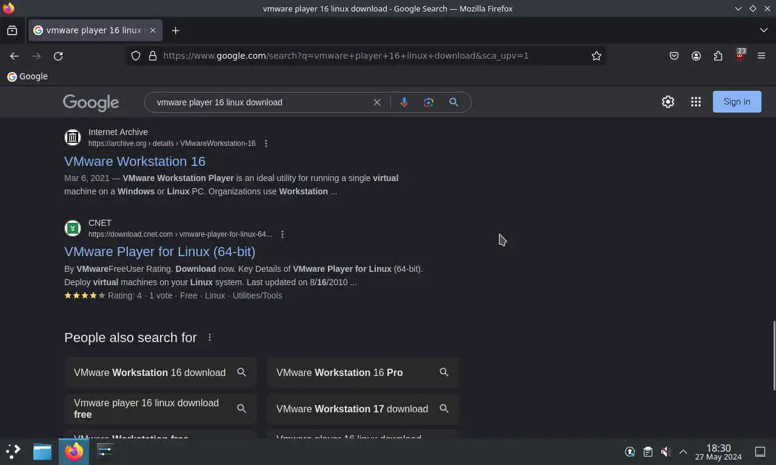Click the page vertical scrollbar thumb
This screenshot has width=776, height=465.
[x=773, y=356]
